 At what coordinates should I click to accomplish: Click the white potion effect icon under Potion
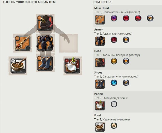(x=114, y=104)
